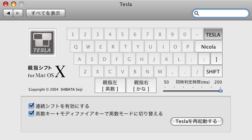The height and width of the screenshot is (140, 252).
Task: Click the minus key on keyboard
Action: tap(197, 34)
